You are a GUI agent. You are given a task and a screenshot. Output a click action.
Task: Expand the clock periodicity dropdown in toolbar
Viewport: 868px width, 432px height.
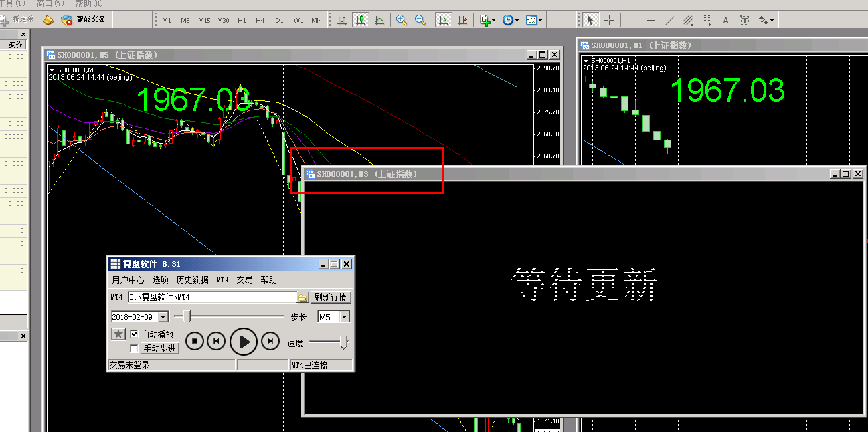point(517,21)
